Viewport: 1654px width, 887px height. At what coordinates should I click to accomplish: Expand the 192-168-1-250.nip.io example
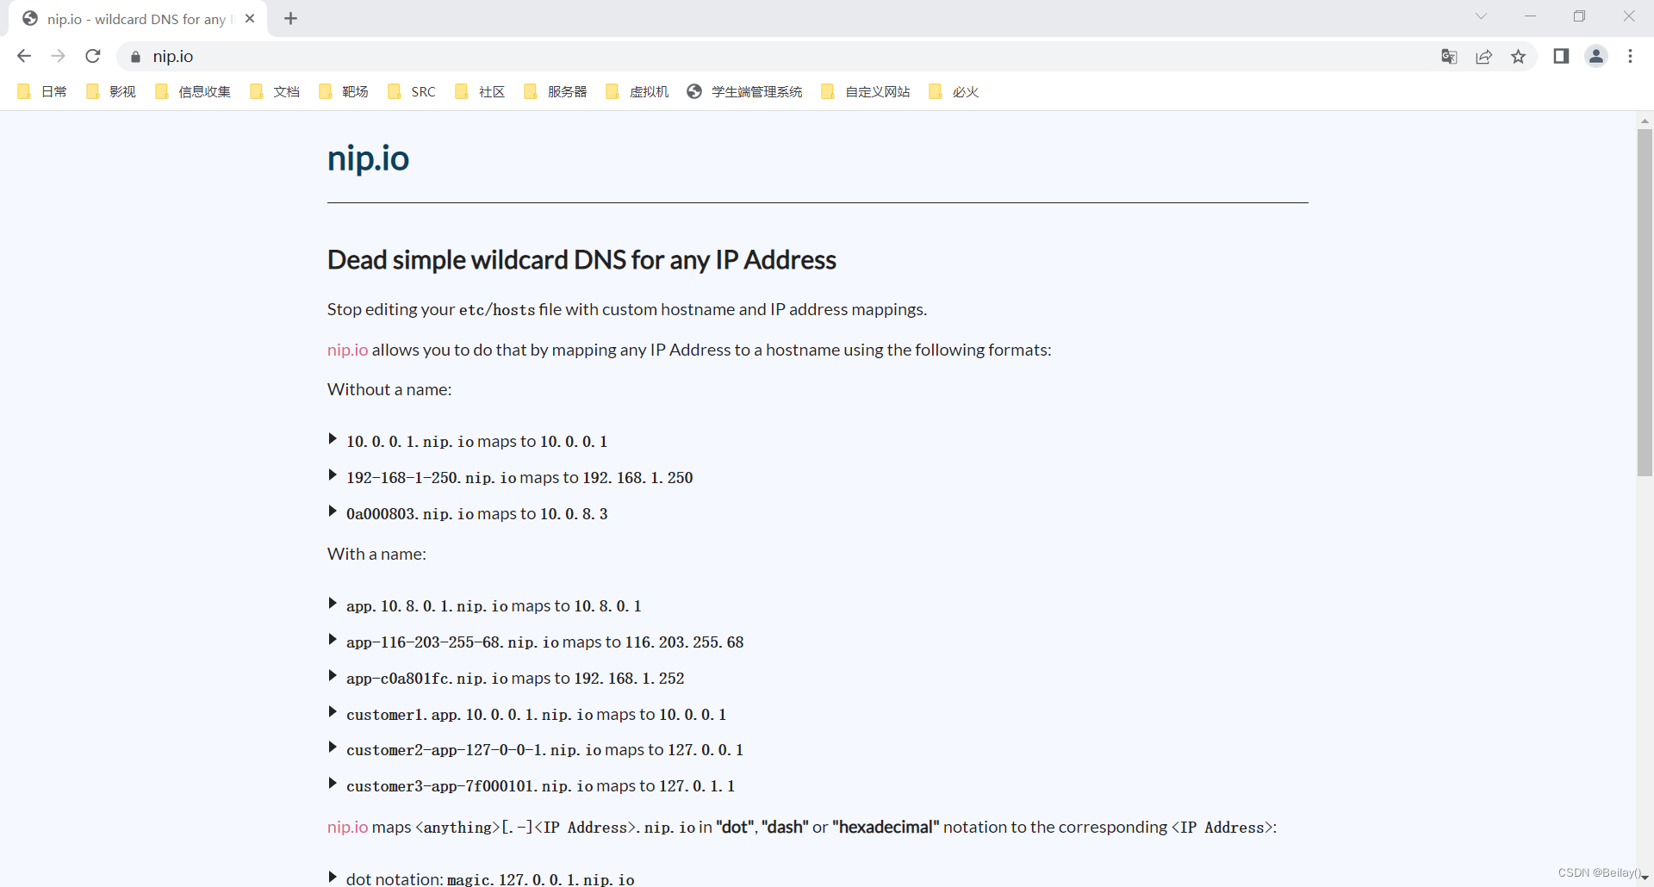333,475
